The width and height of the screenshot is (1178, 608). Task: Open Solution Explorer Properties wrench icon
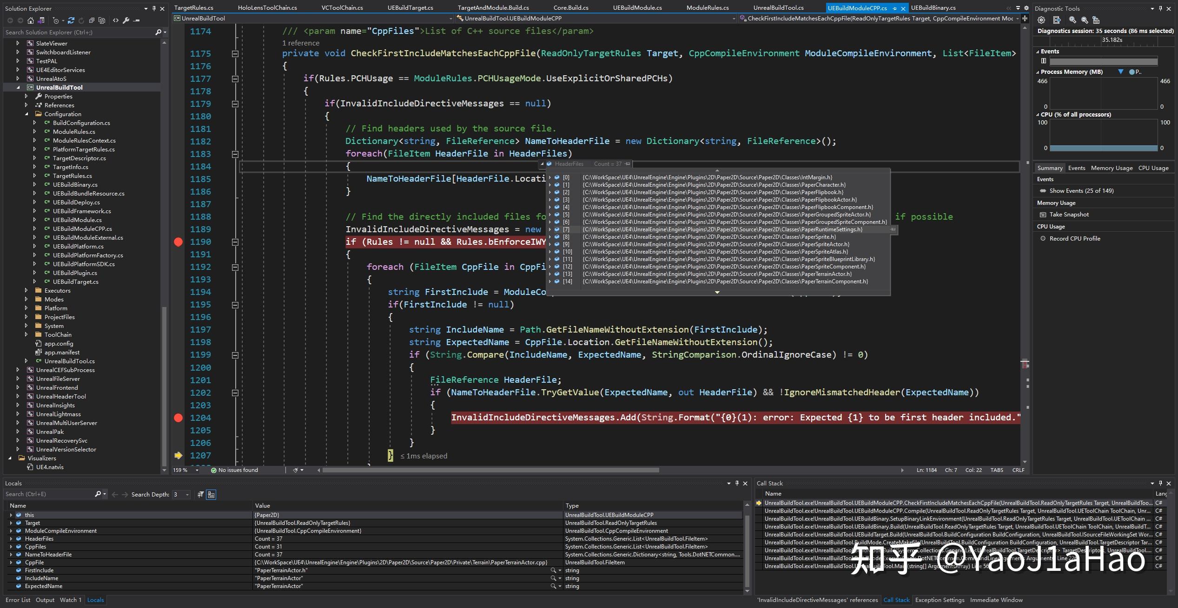[126, 20]
